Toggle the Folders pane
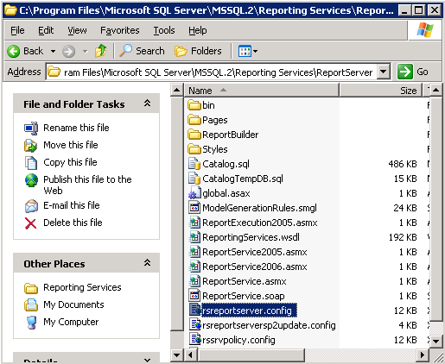This screenshot has height=364, width=445. tap(198, 51)
